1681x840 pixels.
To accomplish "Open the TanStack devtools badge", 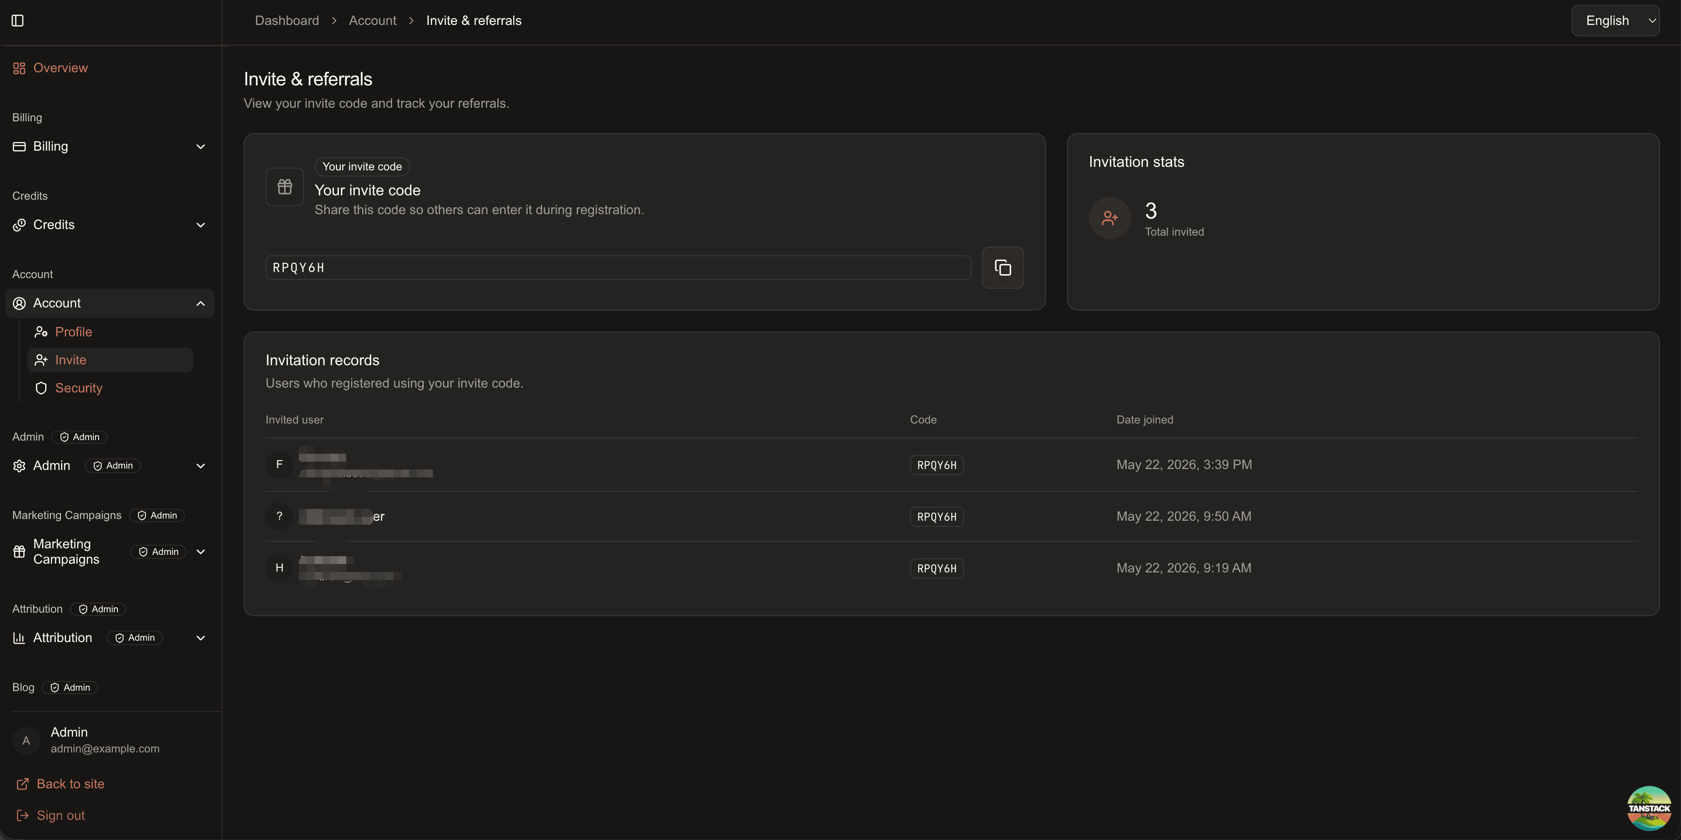I will pos(1649,808).
